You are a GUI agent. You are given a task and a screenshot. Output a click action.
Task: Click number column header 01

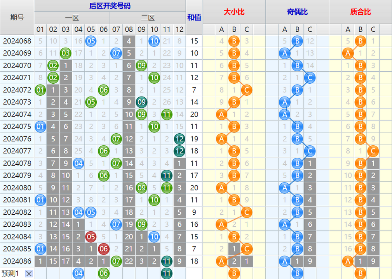[40, 29]
